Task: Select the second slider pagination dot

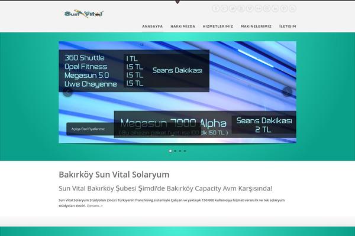Action: 175,151
